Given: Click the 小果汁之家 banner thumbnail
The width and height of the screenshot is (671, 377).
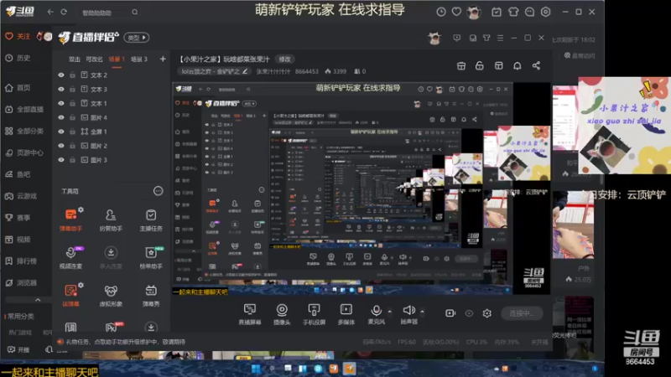Looking at the screenshot, I should (x=624, y=126).
